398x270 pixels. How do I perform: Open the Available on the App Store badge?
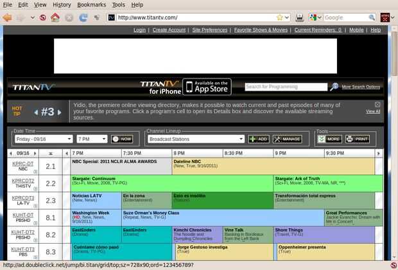click(207, 87)
